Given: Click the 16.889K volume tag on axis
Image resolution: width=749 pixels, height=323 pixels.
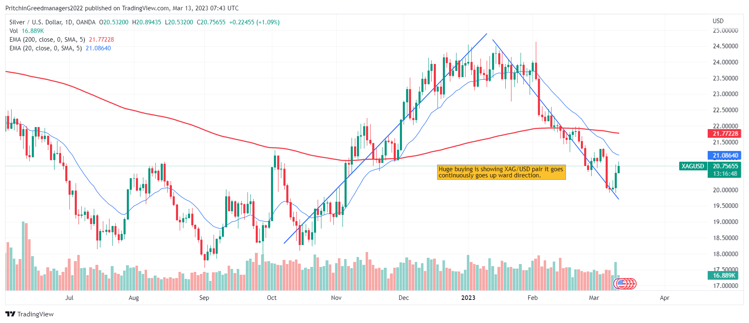Looking at the screenshot, I should pyautogui.click(x=724, y=276).
